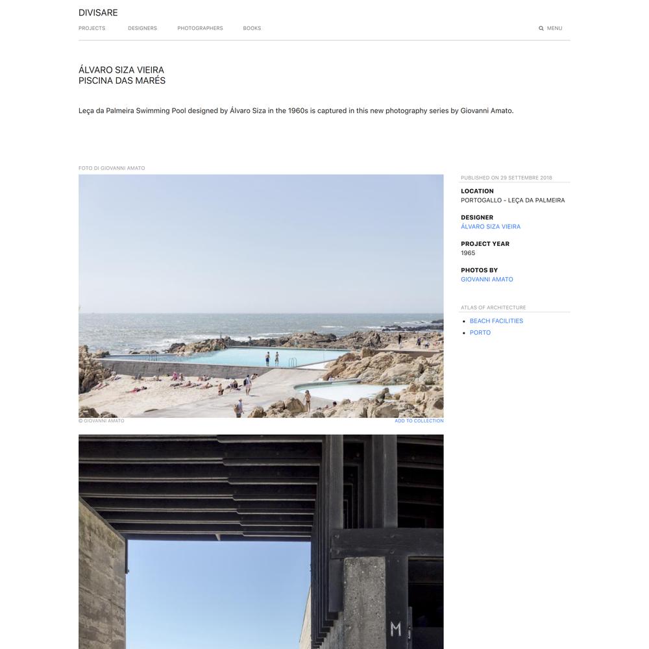Click the Piscina das Marés title
This screenshot has width=649, height=649.
click(x=122, y=80)
